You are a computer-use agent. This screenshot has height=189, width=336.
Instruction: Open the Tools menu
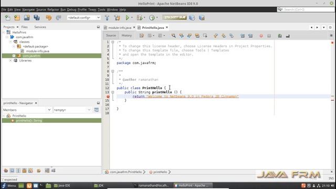101,9
